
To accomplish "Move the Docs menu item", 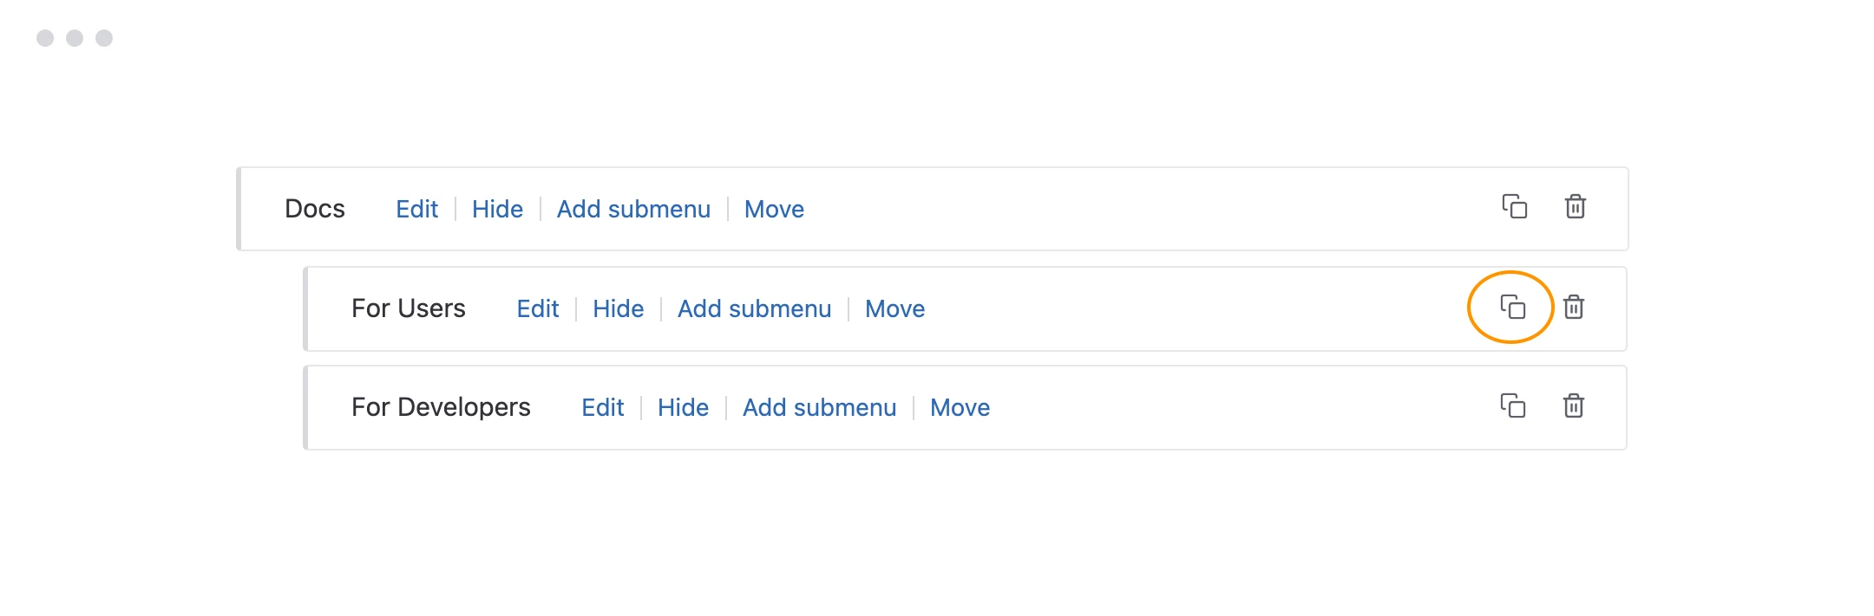I will (774, 209).
